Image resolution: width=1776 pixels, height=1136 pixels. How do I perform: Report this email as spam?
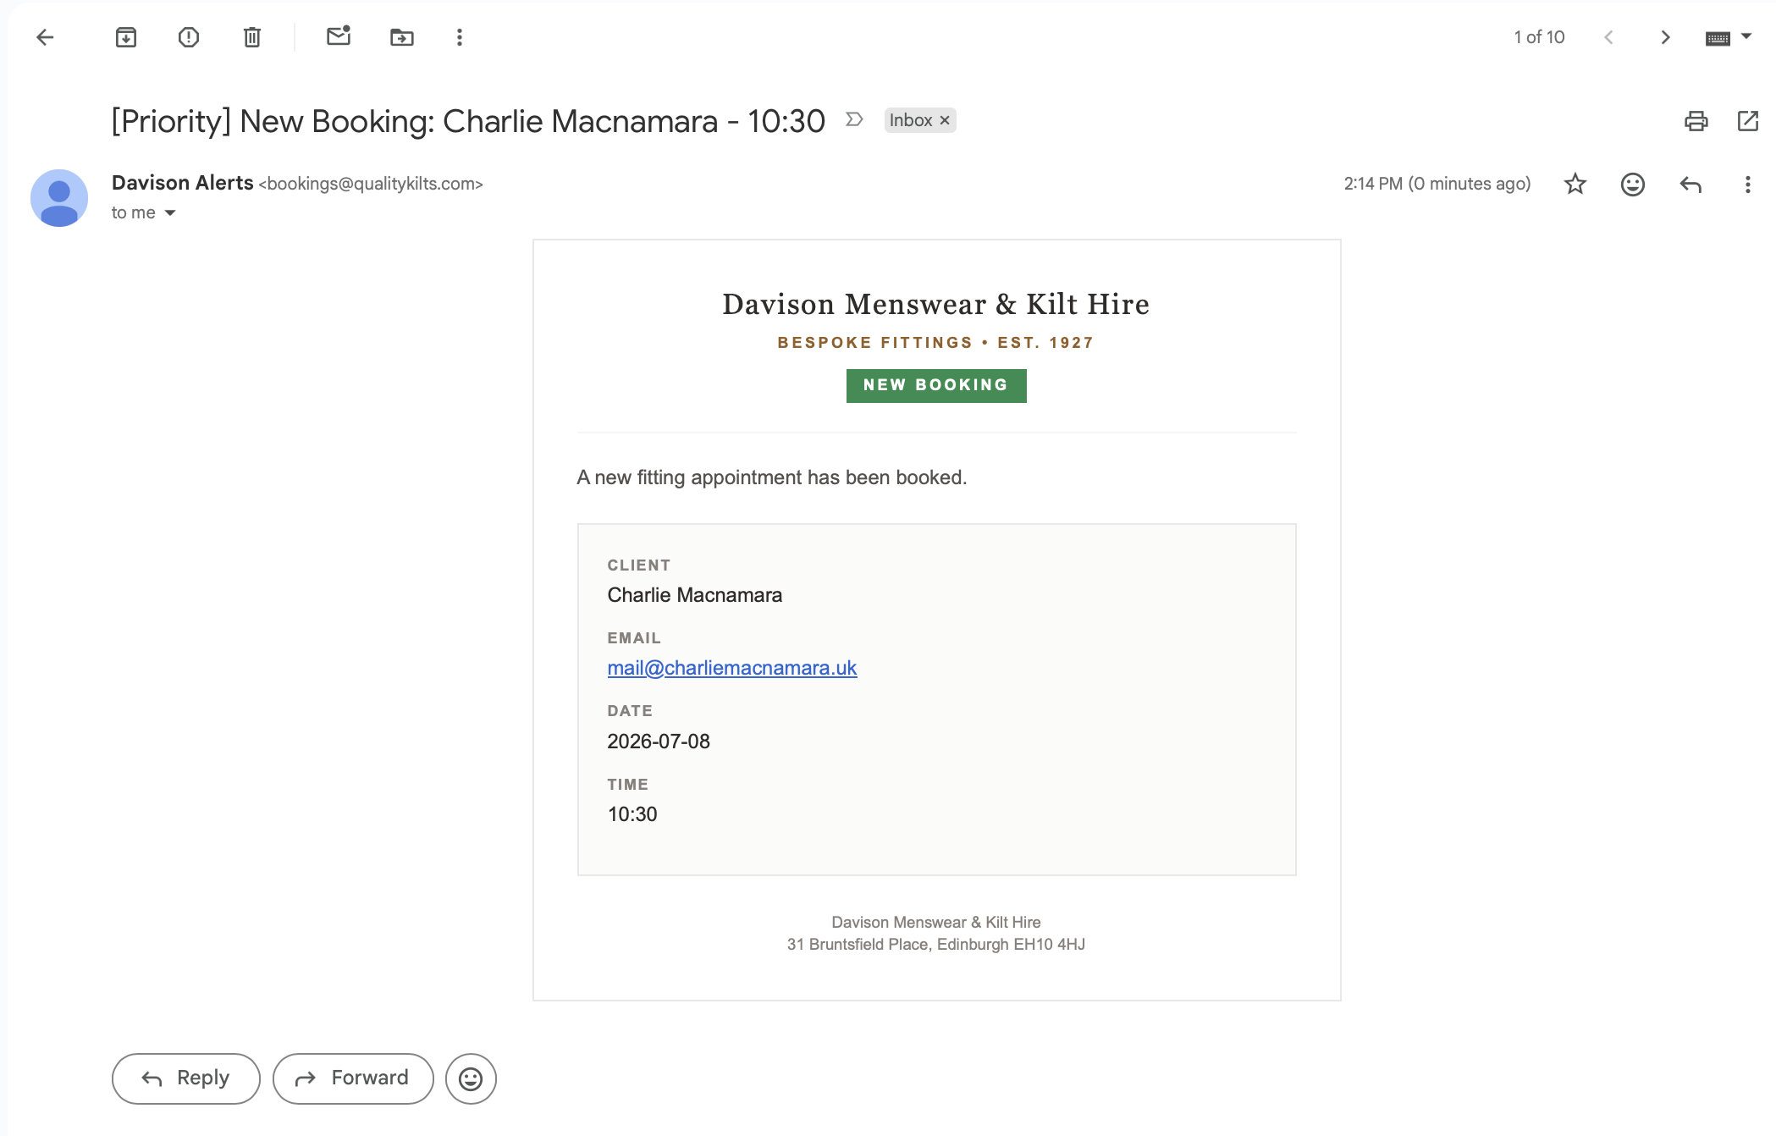189,37
